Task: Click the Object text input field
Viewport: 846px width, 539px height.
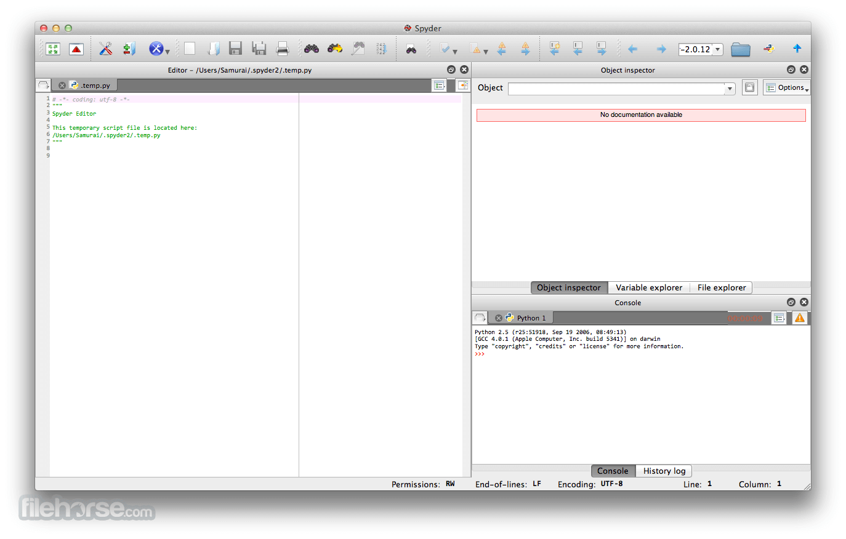Action: [616, 89]
